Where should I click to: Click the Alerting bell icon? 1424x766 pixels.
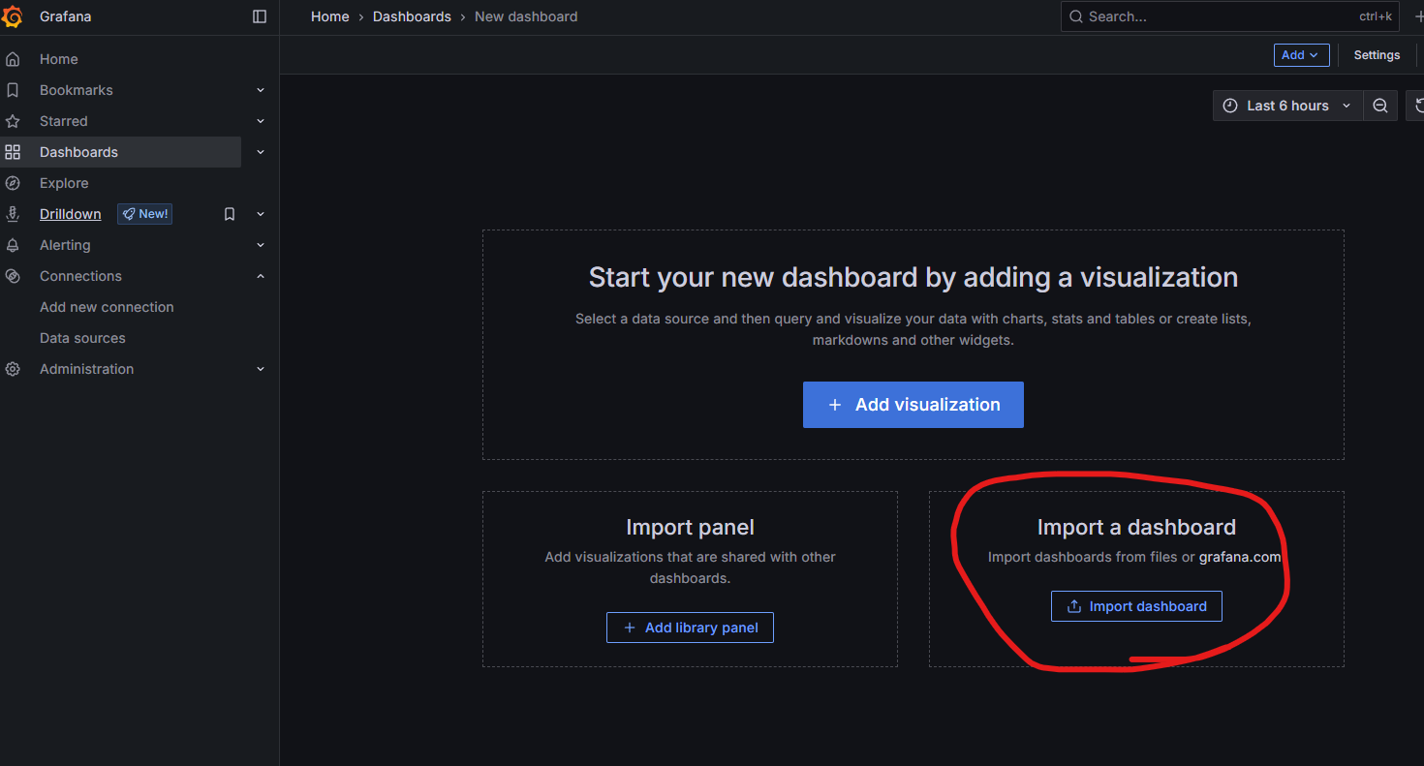click(x=13, y=245)
